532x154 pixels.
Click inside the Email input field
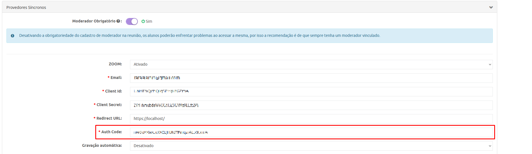coord(311,78)
